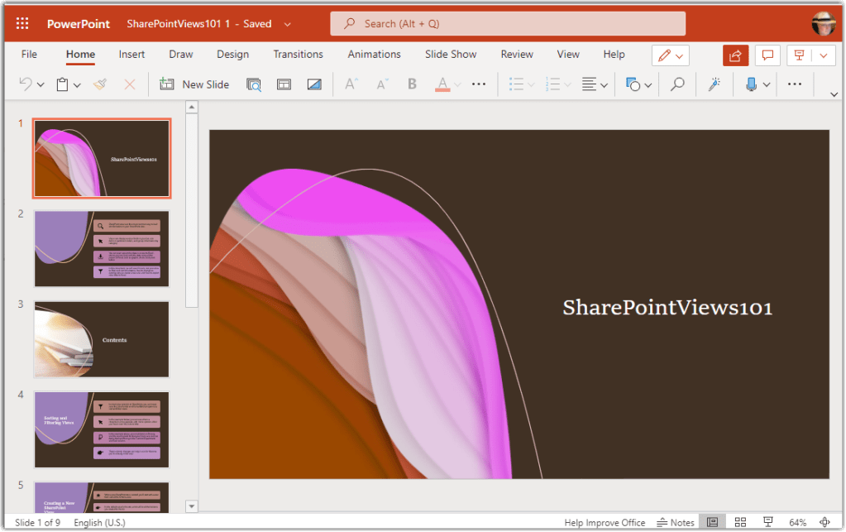Toggle the Notes pane

[x=676, y=522]
